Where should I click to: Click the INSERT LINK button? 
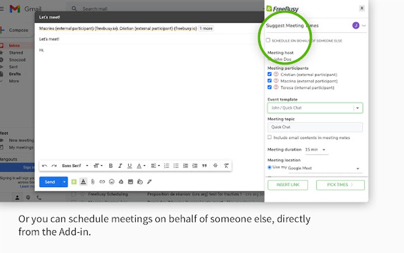(x=288, y=185)
